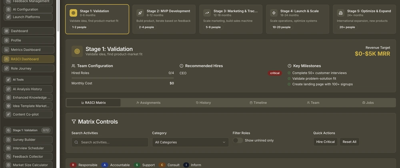Viewport: 400px width, 168px height.
Task: Click Matrix Controls filter funnel icon
Action: [x=74, y=122]
